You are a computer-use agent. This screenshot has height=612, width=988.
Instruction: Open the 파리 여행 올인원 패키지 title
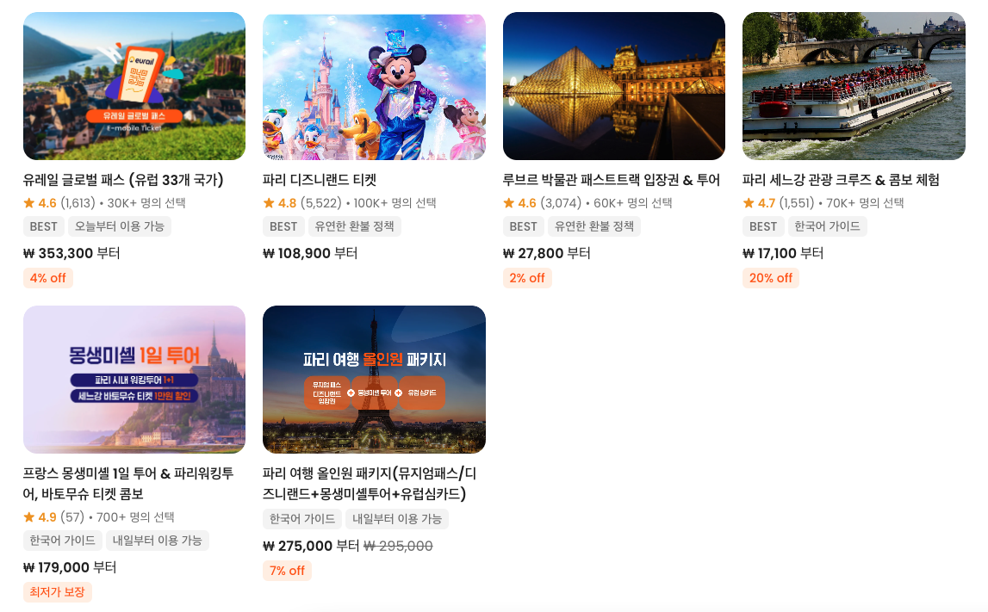point(370,484)
